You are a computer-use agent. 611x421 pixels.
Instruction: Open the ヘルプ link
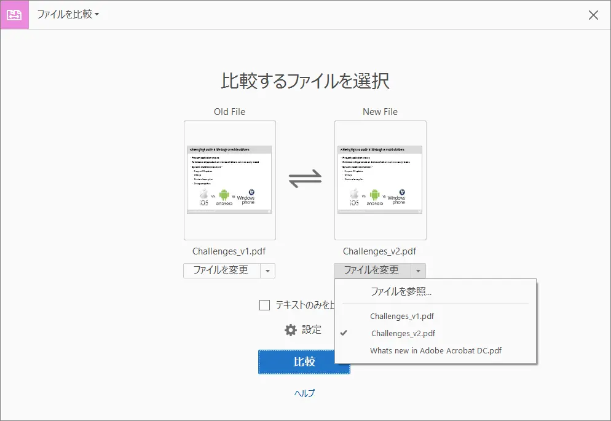(x=304, y=392)
